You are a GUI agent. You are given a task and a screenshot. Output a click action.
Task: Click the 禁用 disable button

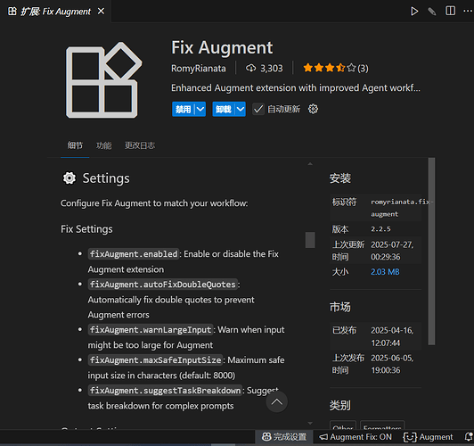[x=184, y=109]
